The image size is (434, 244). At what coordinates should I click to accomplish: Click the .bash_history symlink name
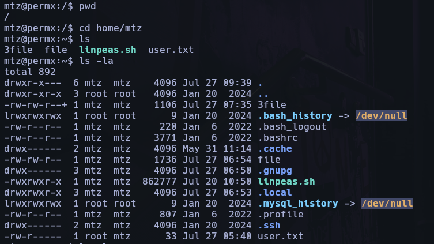click(295, 116)
